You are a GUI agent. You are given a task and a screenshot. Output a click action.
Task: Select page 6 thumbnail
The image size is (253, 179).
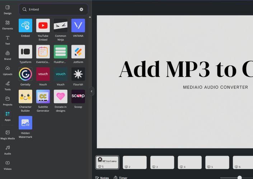[x=243, y=163]
